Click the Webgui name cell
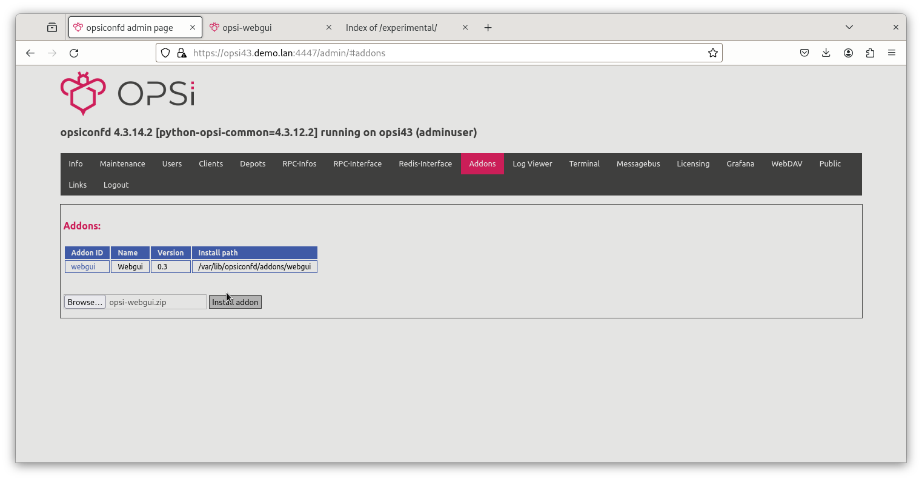 (130, 267)
